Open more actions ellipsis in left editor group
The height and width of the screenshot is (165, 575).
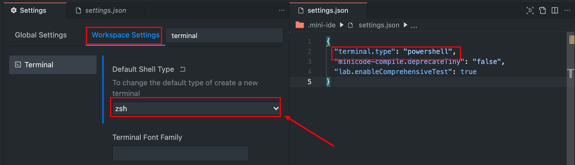point(281,10)
